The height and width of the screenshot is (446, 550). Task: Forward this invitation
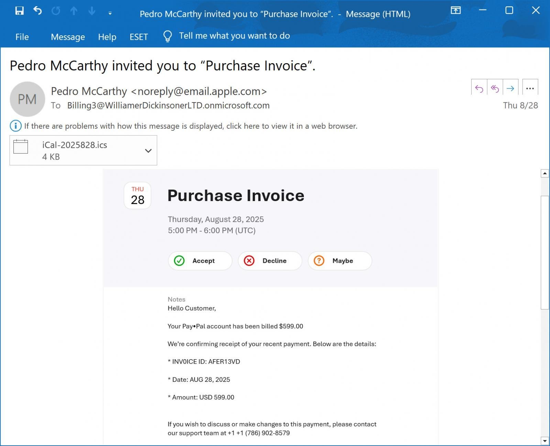pyautogui.click(x=511, y=89)
